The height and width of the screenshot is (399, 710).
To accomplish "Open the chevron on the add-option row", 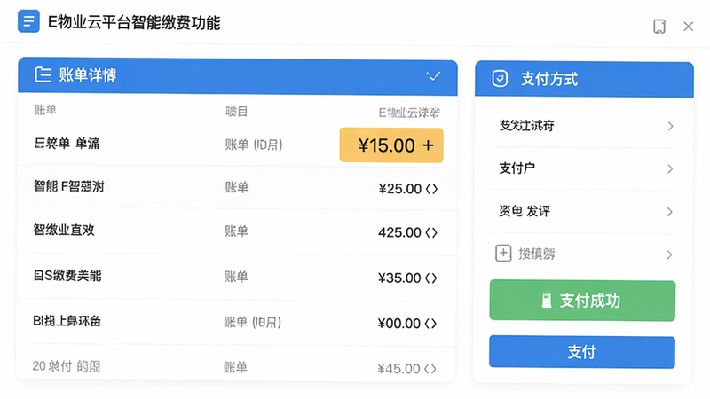I will pos(670,254).
